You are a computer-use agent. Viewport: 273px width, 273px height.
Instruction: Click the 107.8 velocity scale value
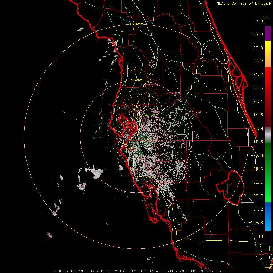pos(257,34)
